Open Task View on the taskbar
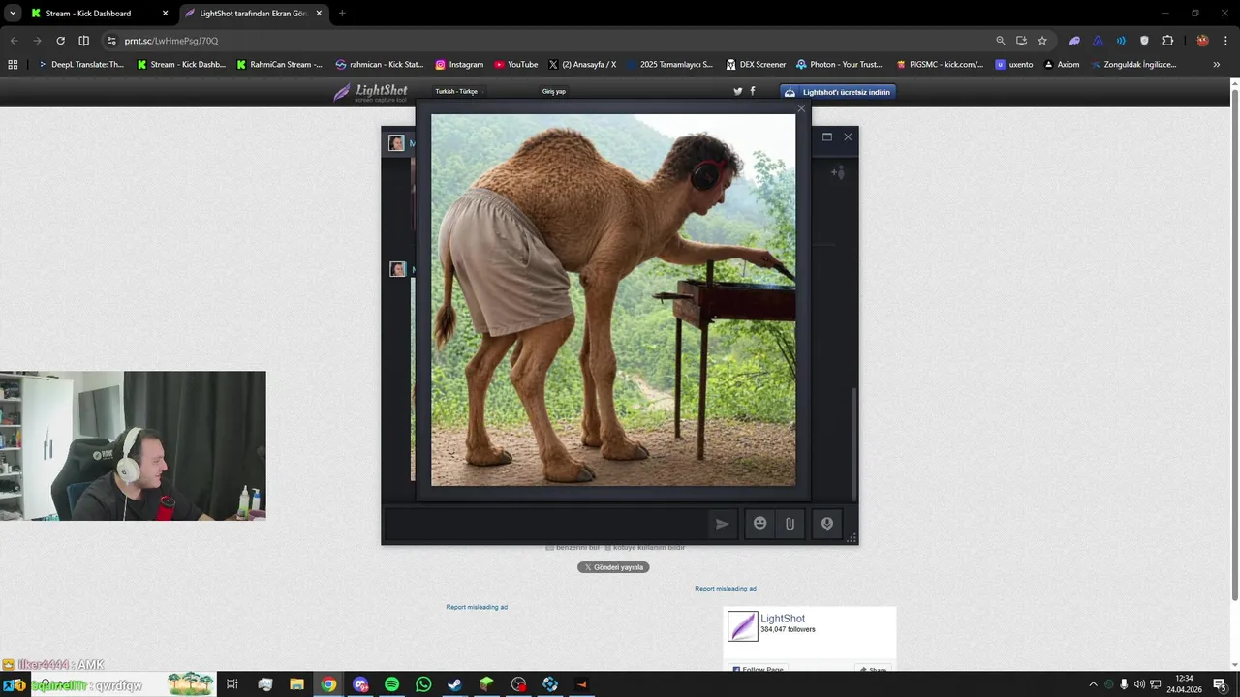The image size is (1240, 697). (232, 684)
